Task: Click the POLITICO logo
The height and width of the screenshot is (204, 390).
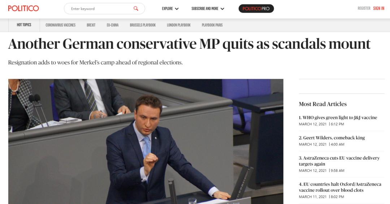Action: tap(23, 8)
